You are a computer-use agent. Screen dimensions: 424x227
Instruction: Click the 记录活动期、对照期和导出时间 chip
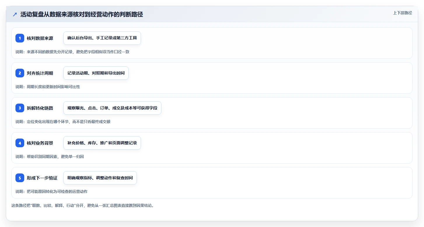tap(96, 73)
